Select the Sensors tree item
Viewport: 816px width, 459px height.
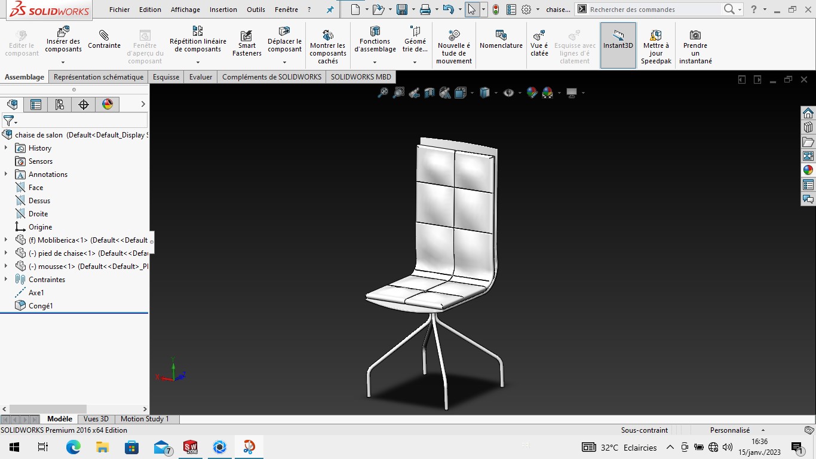coord(41,161)
